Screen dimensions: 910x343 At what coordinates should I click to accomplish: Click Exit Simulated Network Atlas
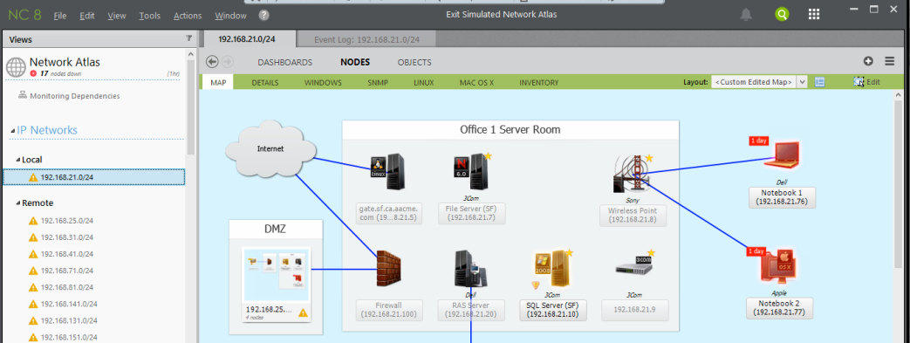(501, 15)
